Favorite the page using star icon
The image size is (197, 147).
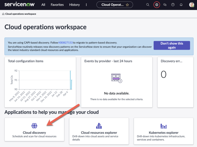127,5
